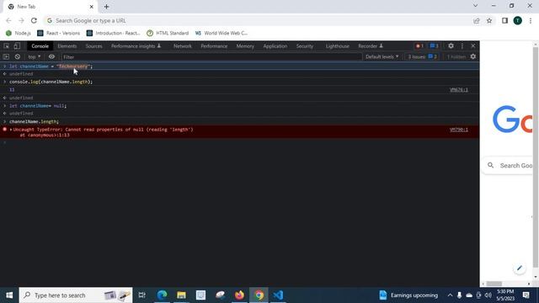Reload the page
This screenshot has height=303, width=539.
coord(34,20)
